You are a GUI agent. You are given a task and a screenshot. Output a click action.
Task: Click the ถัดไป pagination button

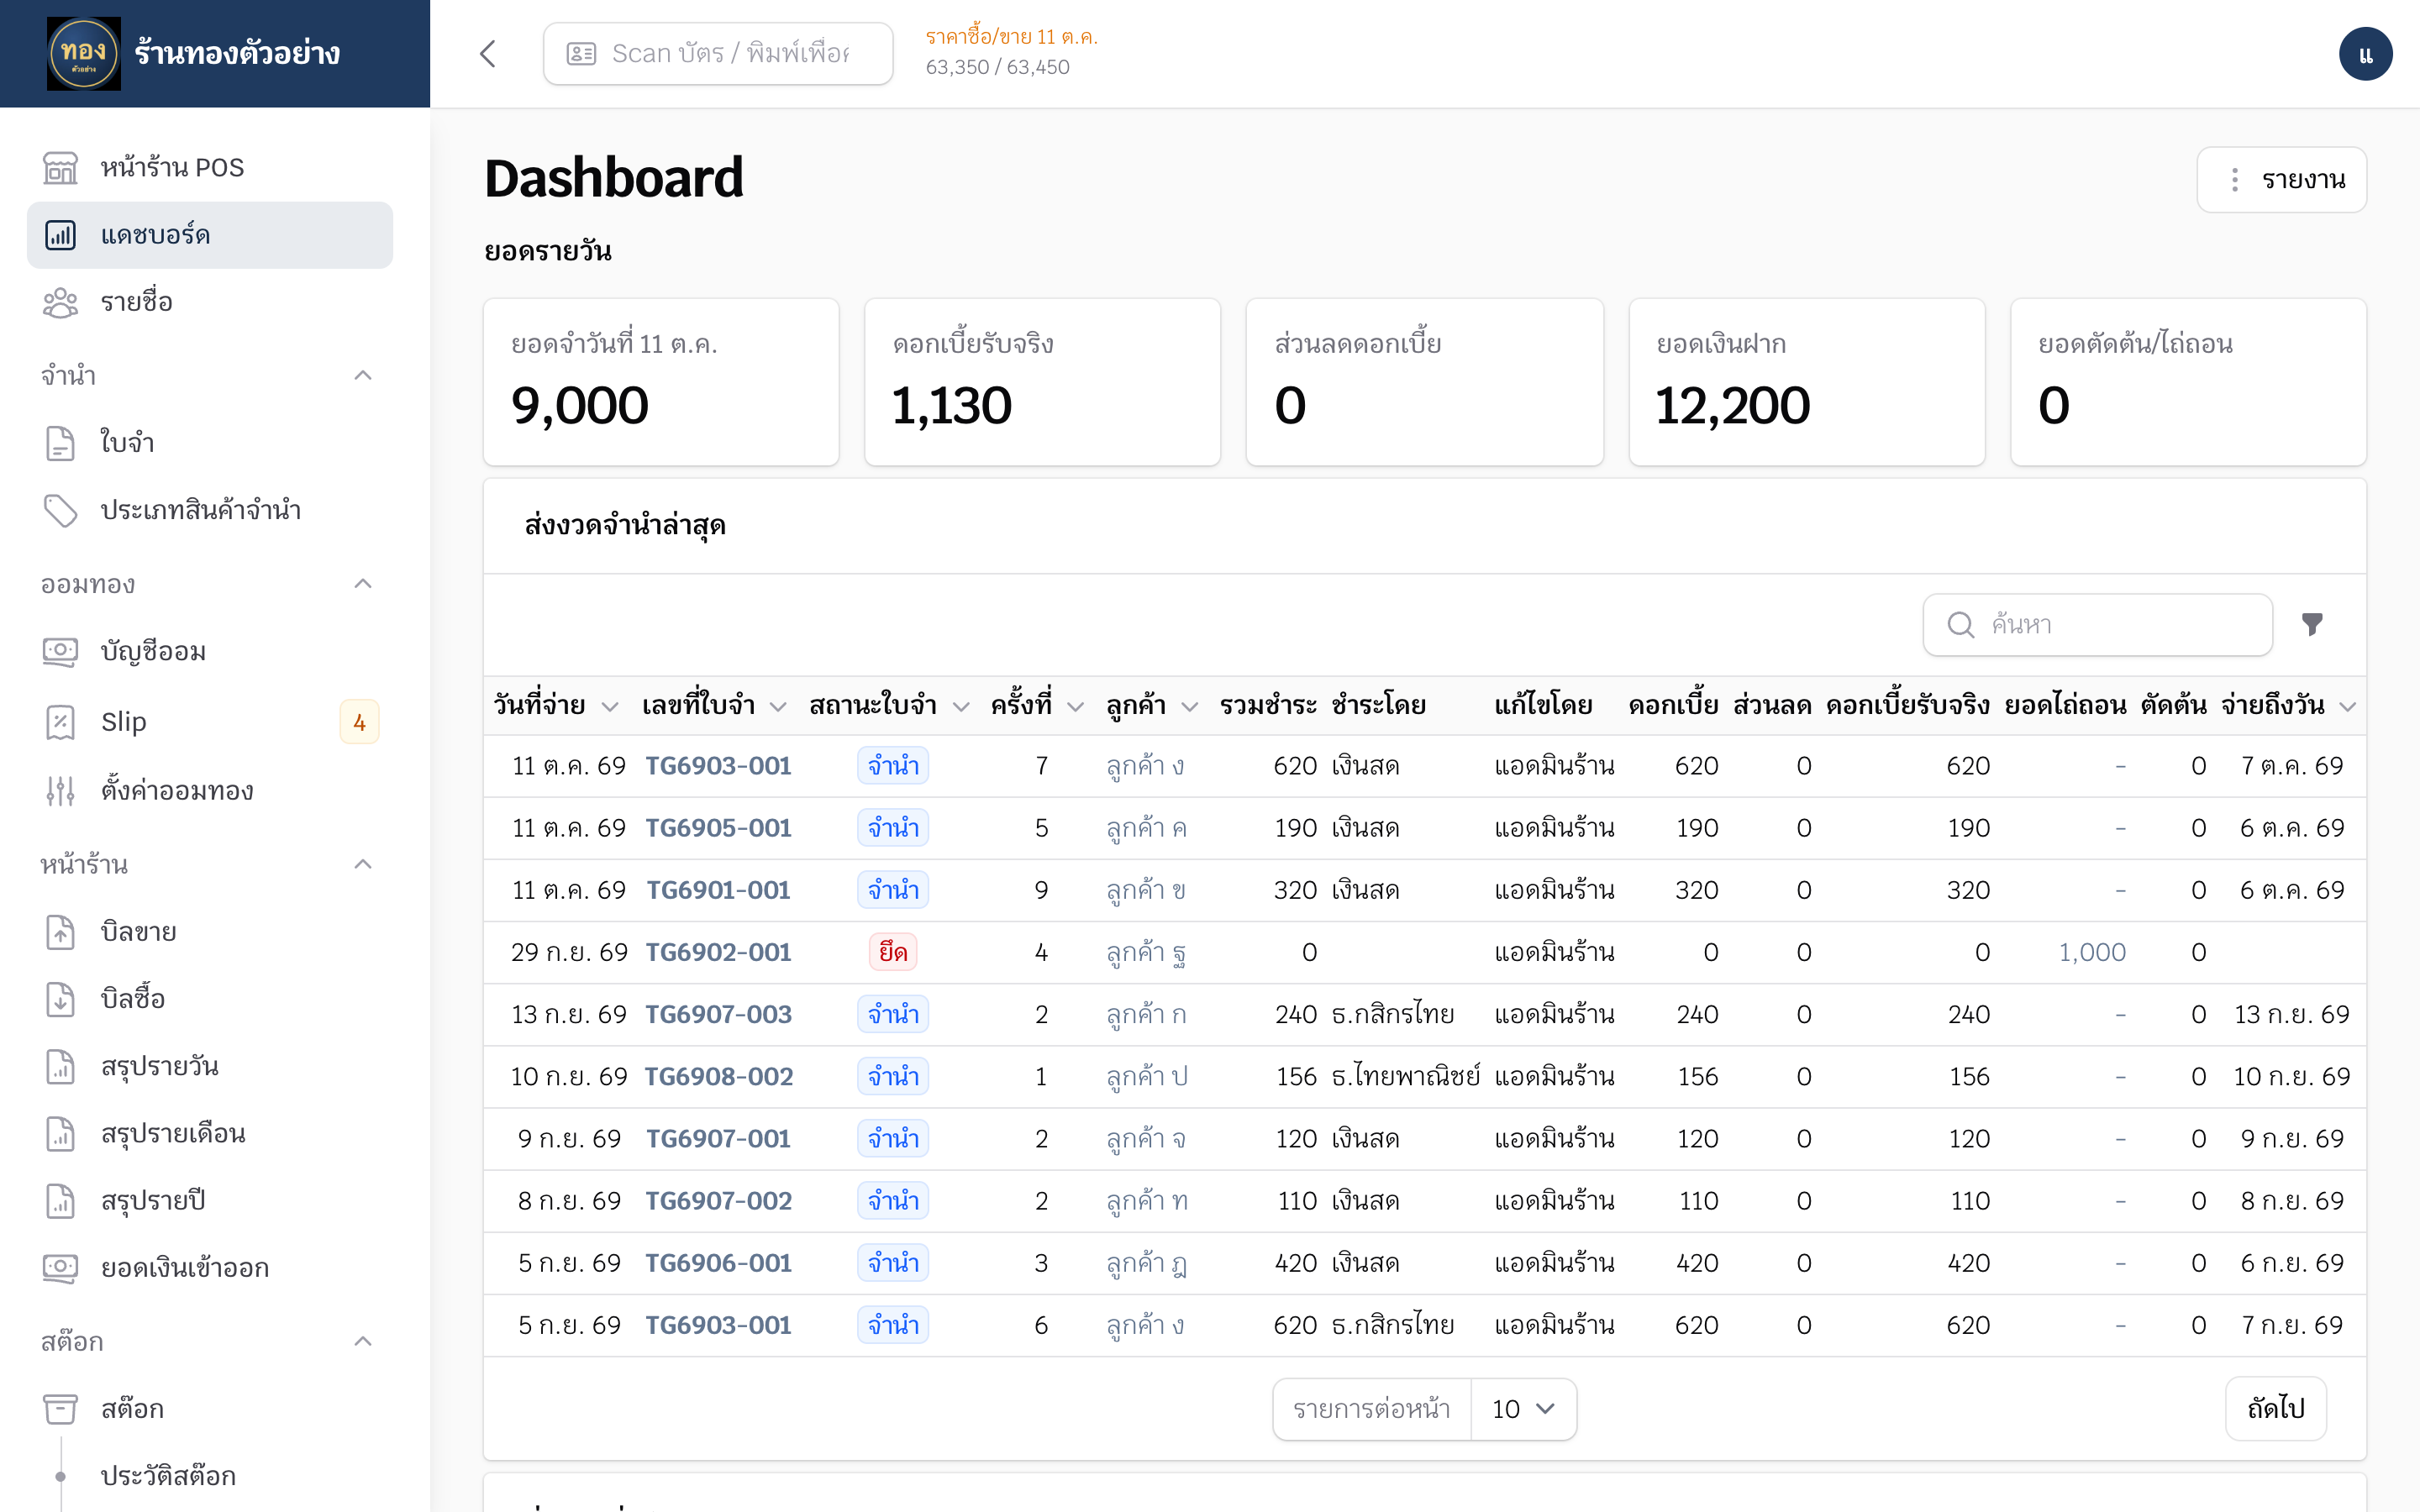pyautogui.click(x=2275, y=1409)
